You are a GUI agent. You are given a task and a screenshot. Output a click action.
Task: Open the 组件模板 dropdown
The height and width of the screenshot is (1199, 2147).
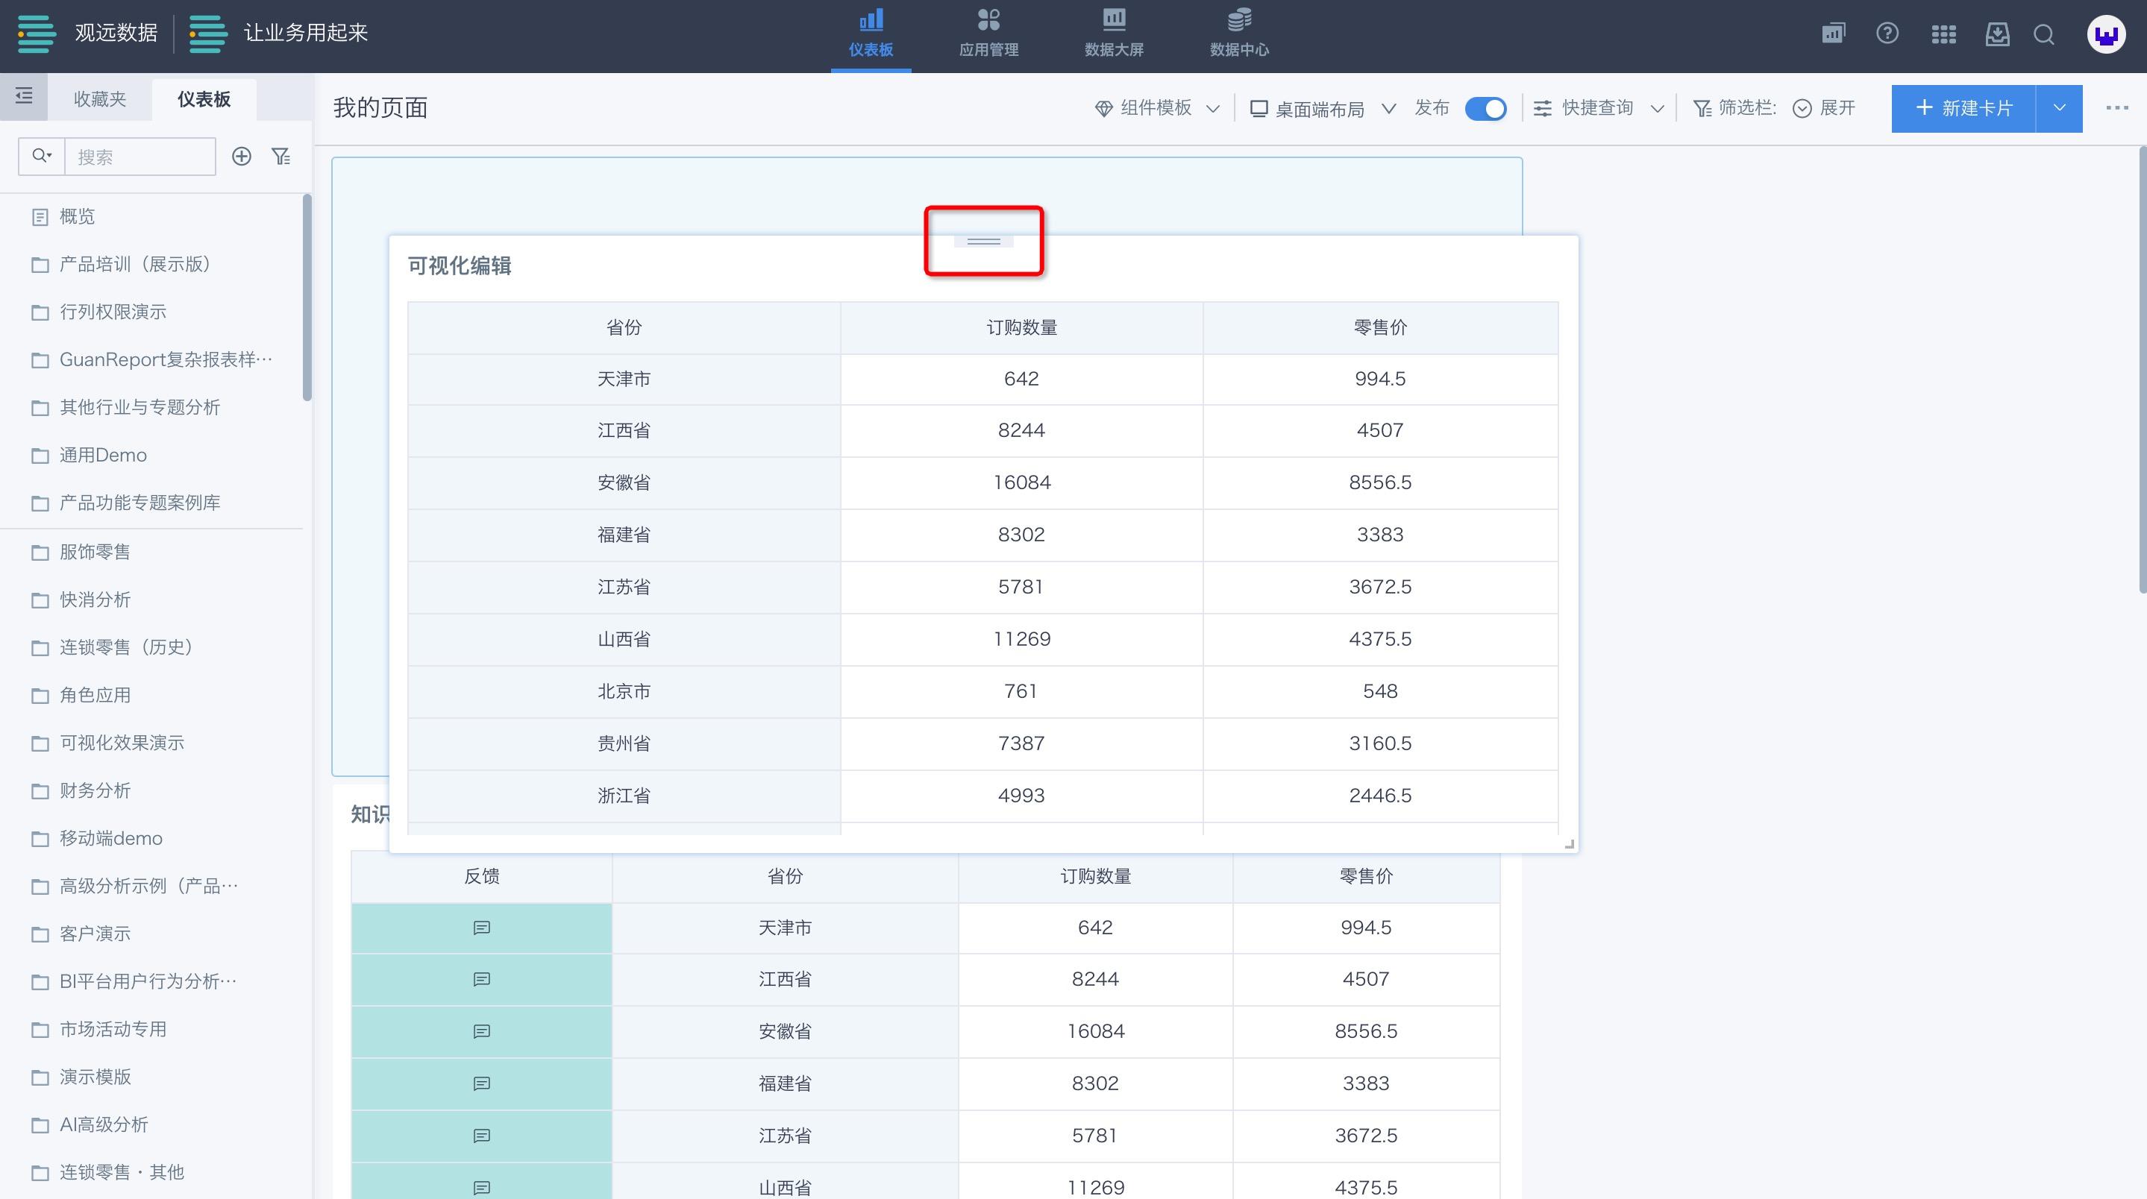point(1158,108)
